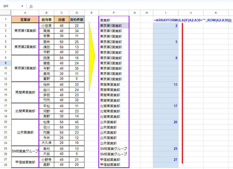Select column H header
Screen dimensions: 233x169
point(147,13)
